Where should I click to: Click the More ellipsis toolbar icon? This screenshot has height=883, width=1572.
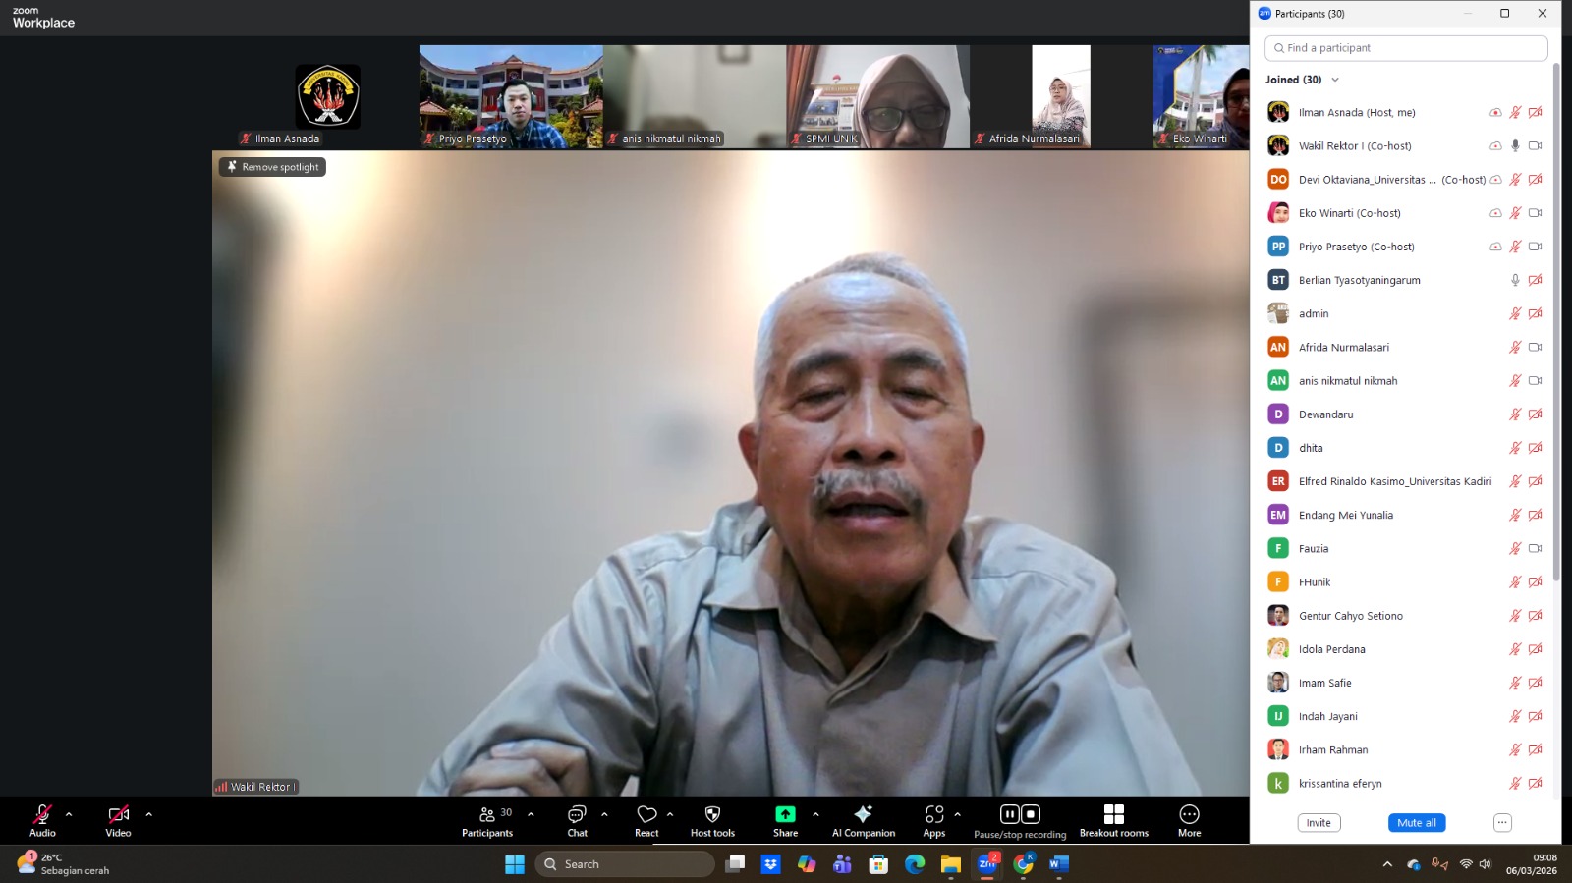(1189, 815)
